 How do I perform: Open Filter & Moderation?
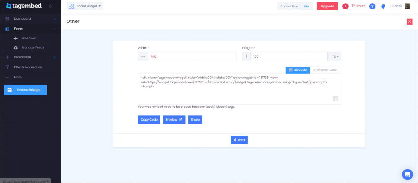28,67
